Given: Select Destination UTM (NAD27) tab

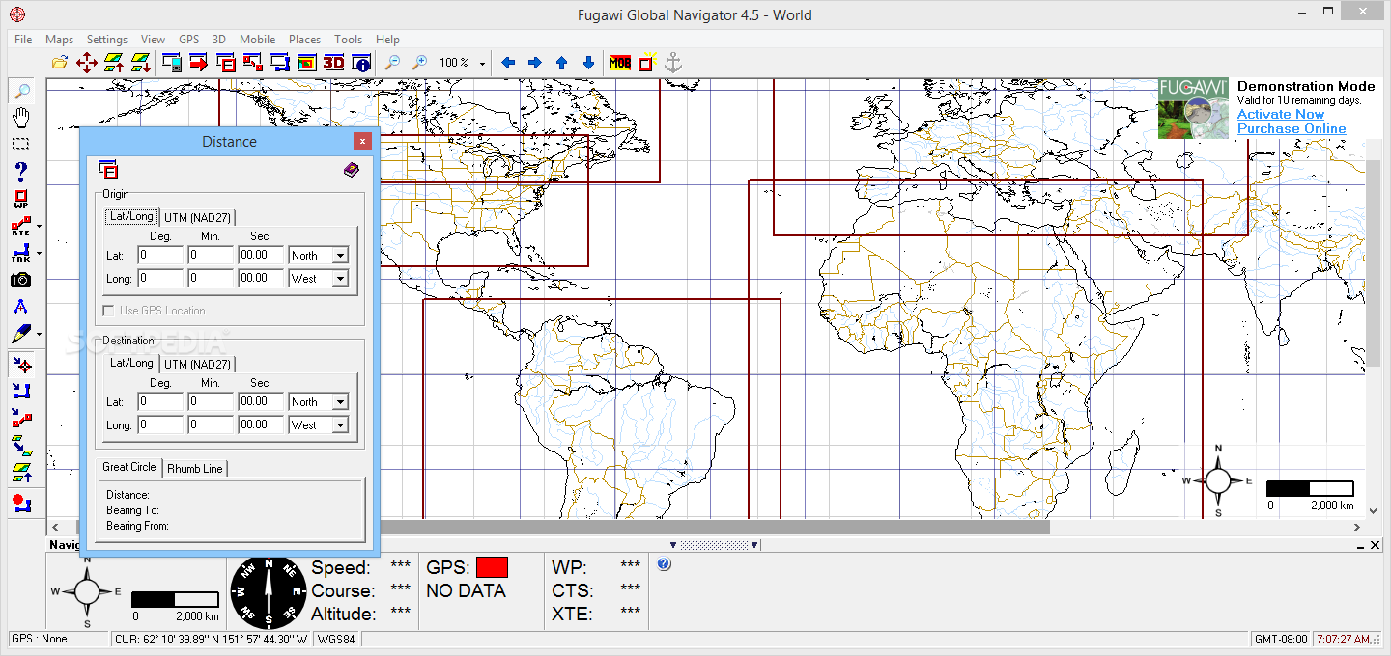Looking at the screenshot, I should (x=197, y=364).
